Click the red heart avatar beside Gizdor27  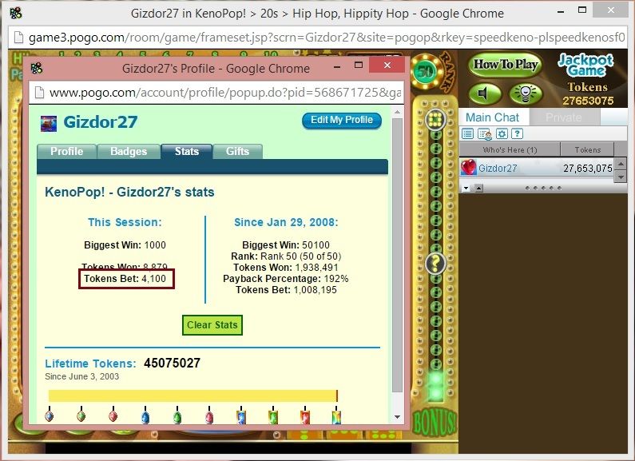pos(469,167)
